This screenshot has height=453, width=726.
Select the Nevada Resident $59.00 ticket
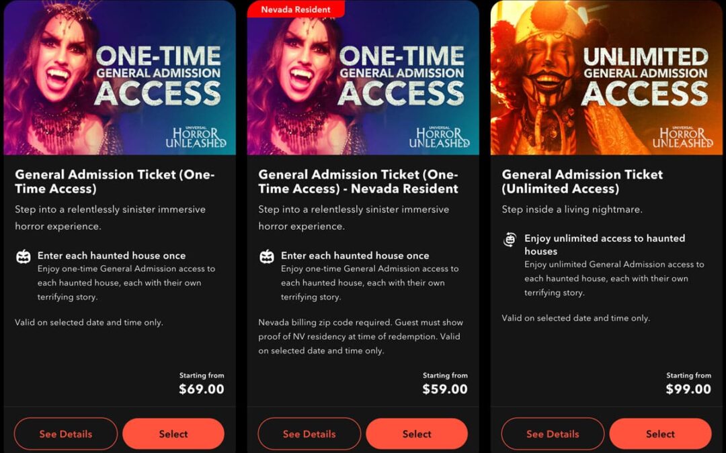pyautogui.click(x=417, y=434)
